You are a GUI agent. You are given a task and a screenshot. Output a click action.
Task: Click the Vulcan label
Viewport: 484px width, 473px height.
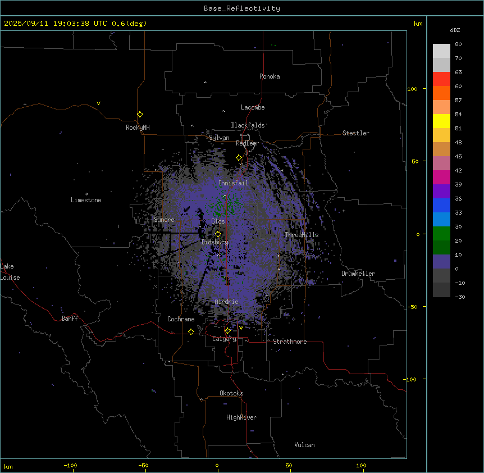point(305,445)
